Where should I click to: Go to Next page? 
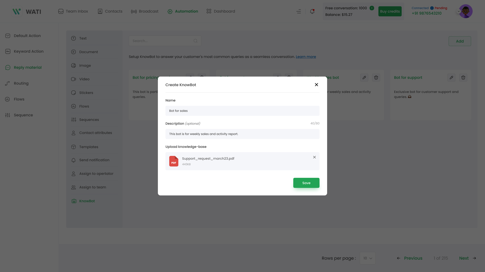[x=468, y=258]
